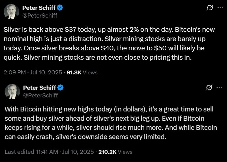Open the post about silver above $37
Viewport: 227px width, 162px height.
(109, 43)
